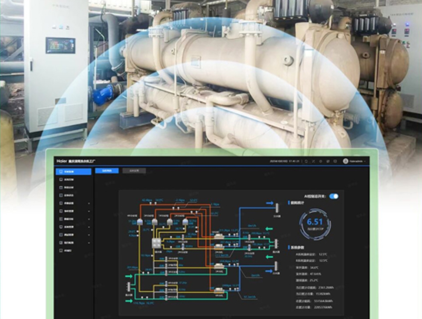The width and height of the screenshot is (422, 319).
Task: Toggle the AI control master switch
Action: point(334,196)
